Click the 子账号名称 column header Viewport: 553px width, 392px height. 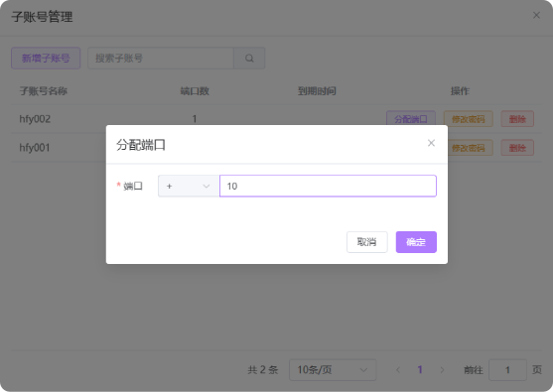pyautogui.click(x=43, y=91)
